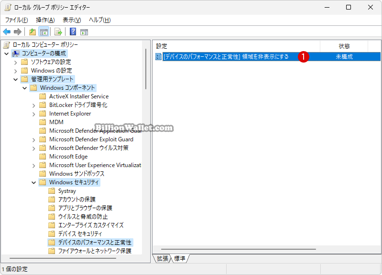The height and width of the screenshot is (275, 382).
Task: Switch to the 拡張 tab
Action: (x=162, y=258)
